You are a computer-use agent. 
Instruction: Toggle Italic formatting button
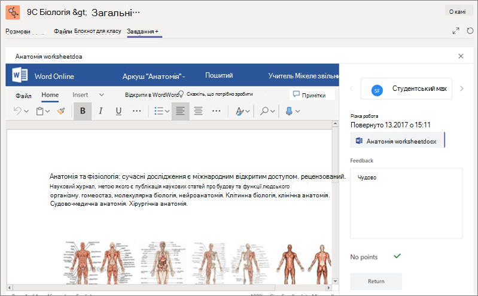click(101, 111)
